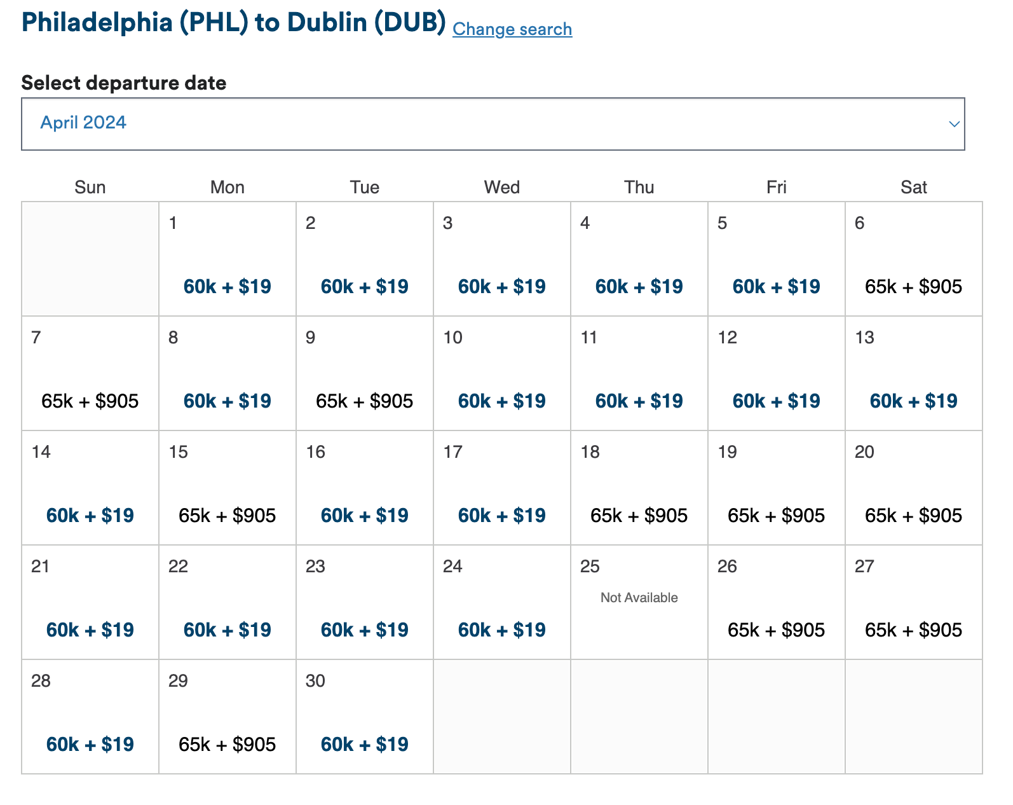Open the April 2024 departure date dropdown
This screenshot has width=1013, height=805.
[493, 124]
